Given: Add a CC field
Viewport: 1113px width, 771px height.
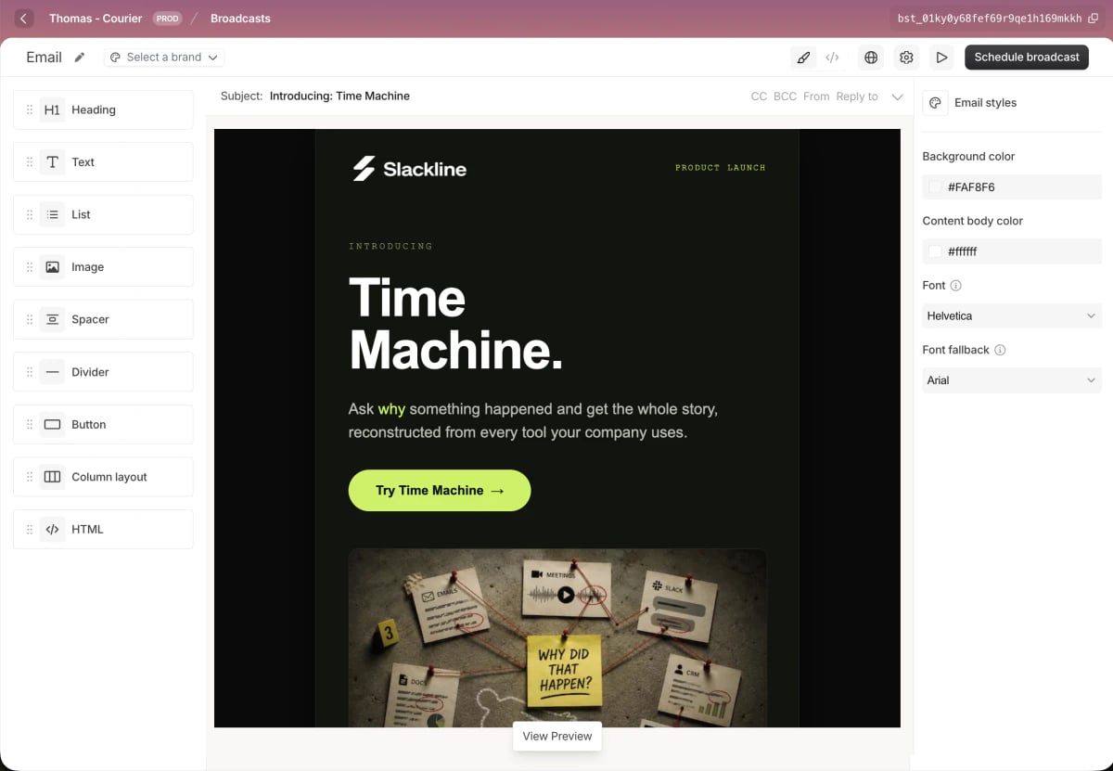Looking at the screenshot, I should 759,96.
